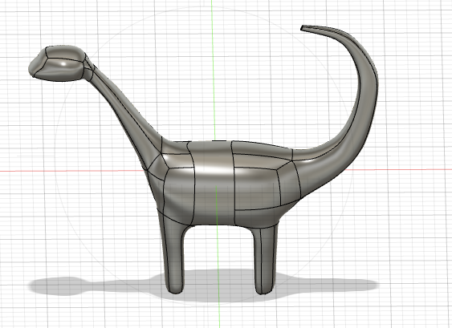Select the middle face of the dinosaur's body
Image resolution: width=452 pixels, height=328 pixels.
click(x=214, y=183)
